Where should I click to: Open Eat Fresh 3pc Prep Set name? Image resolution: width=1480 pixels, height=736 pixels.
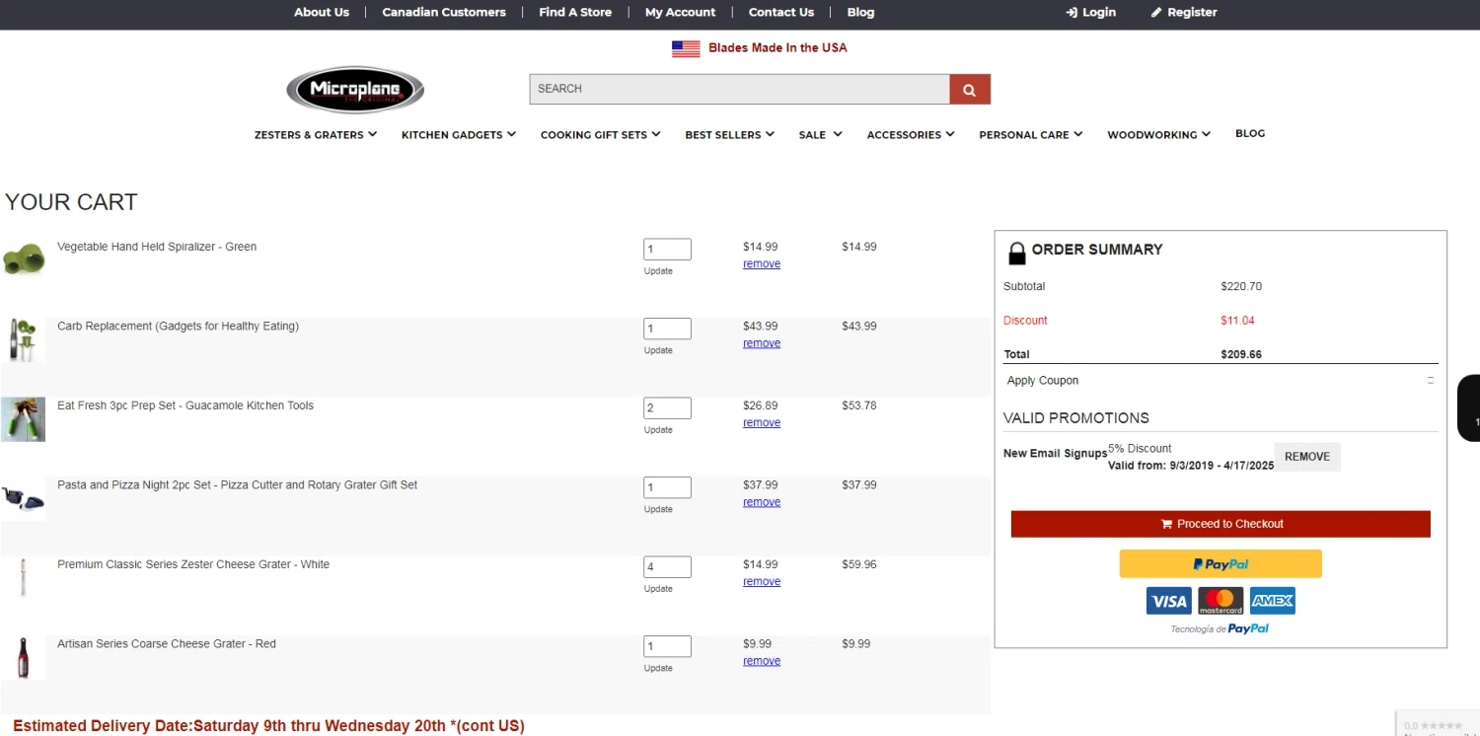(185, 405)
